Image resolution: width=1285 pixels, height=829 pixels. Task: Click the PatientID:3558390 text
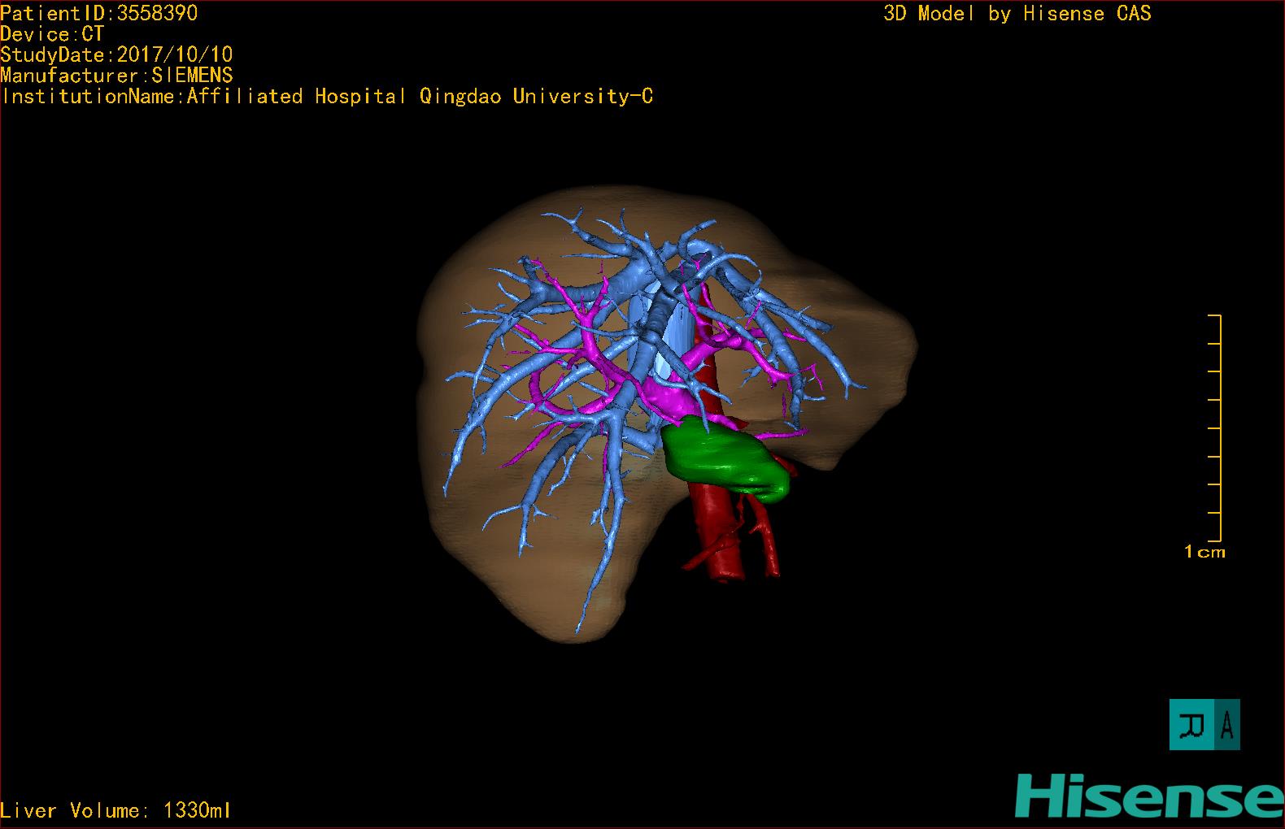pos(99,13)
